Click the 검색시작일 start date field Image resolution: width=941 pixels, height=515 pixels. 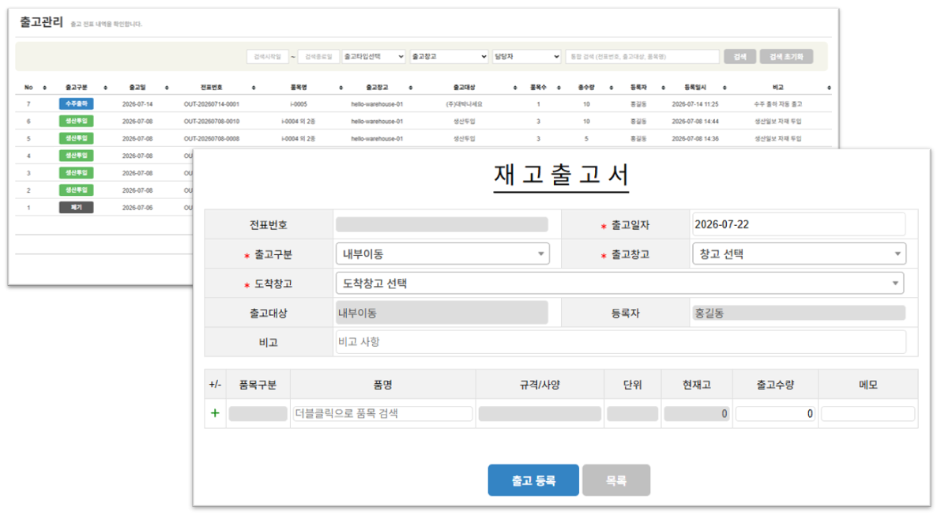(268, 56)
